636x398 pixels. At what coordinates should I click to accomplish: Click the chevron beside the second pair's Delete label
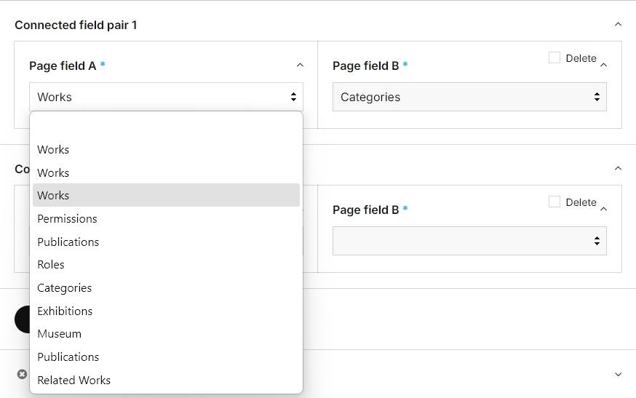point(603,209)
